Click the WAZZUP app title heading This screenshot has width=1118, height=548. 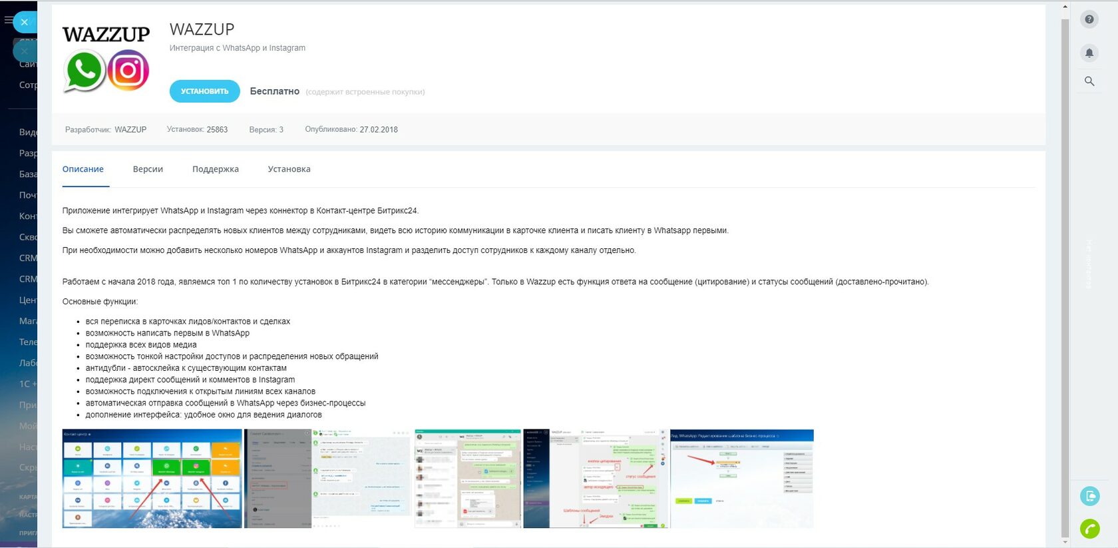202,29
